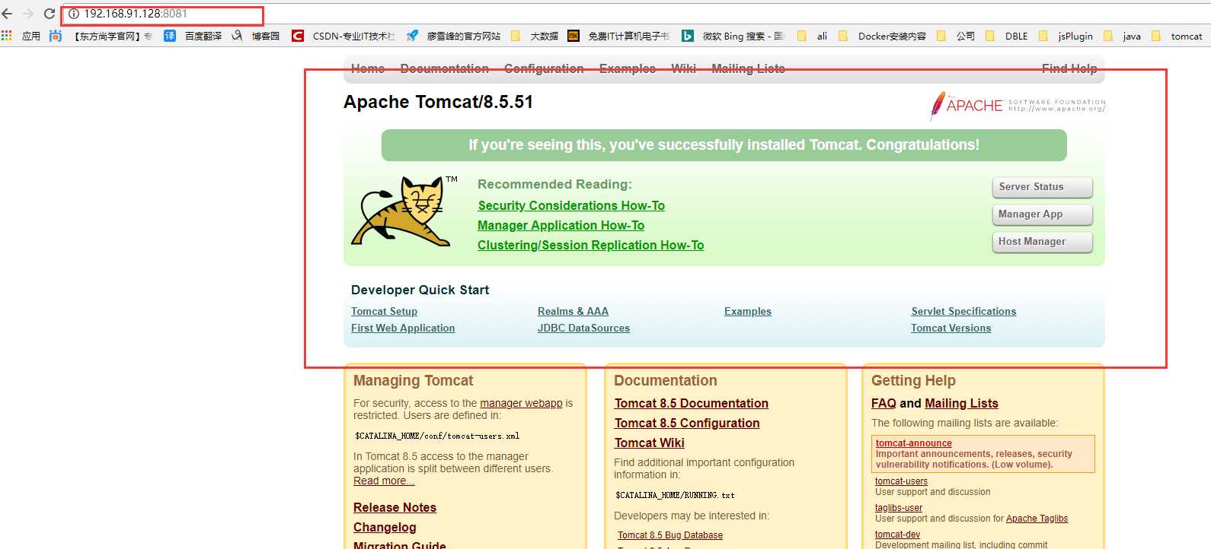Open the Realms & AAA link

pyautogui.click(x=573, y=311)
